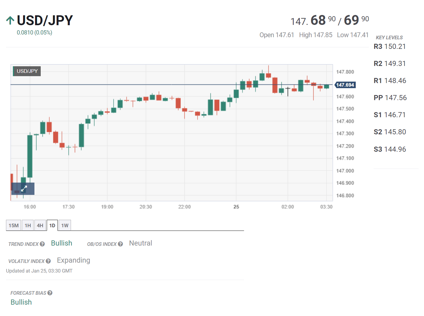Click the green upward arrow beside USD/JPY

(10, 20)
